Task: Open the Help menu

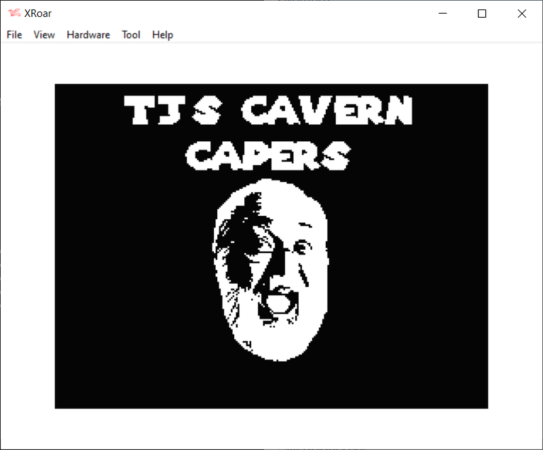Action: 162,35
